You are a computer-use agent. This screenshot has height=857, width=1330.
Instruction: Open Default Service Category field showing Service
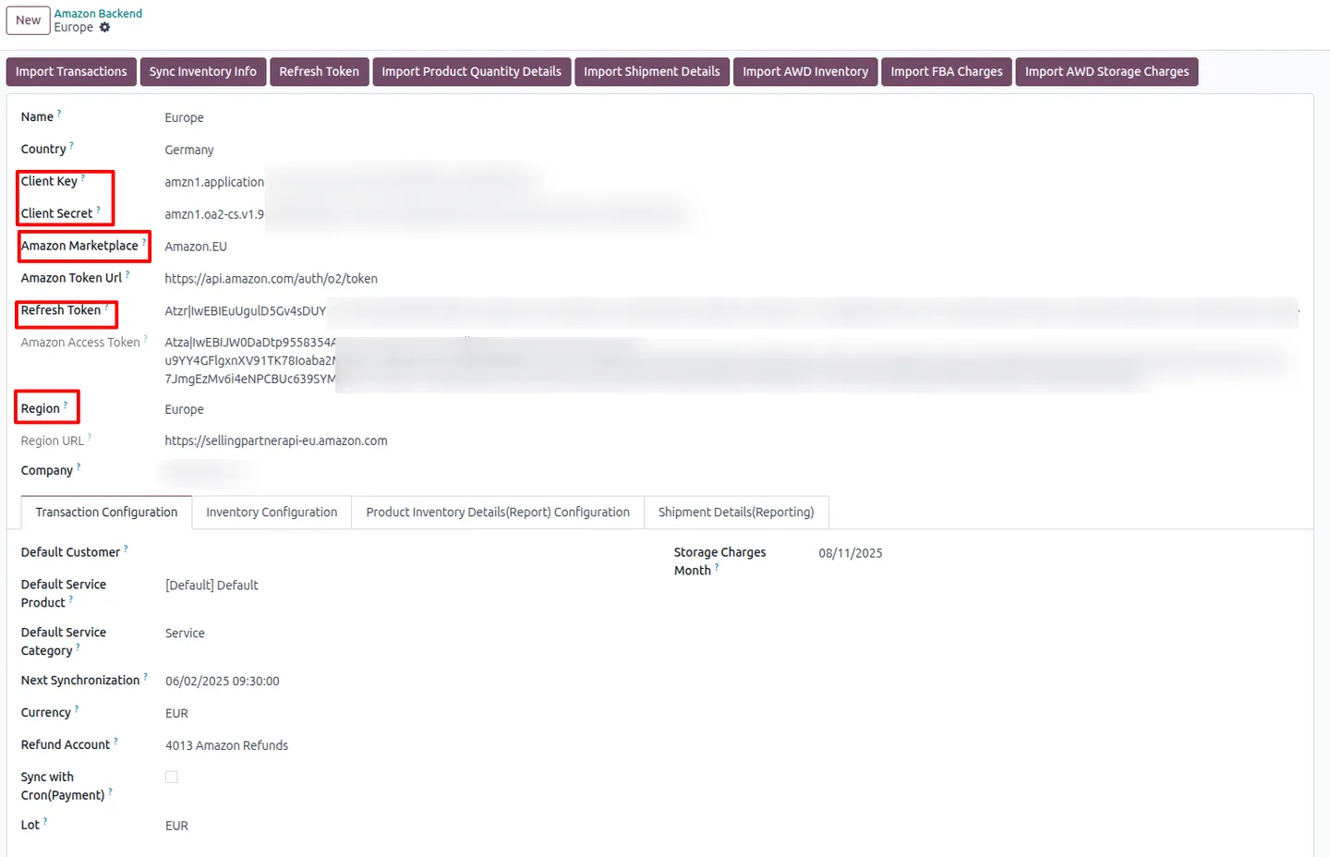[185, 634]
